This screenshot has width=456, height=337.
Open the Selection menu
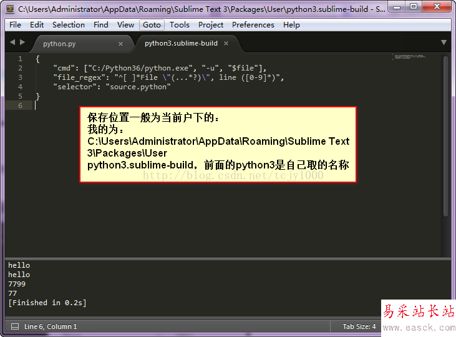pyautogui.click(x=69, y=25)
